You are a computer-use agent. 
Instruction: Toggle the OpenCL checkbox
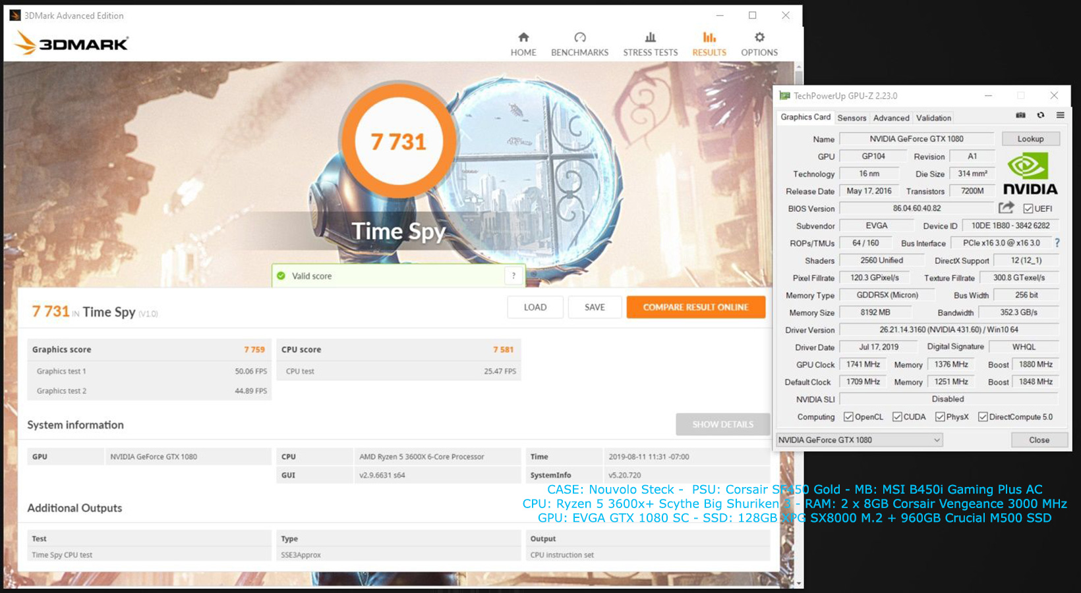[x=848, y=417]
